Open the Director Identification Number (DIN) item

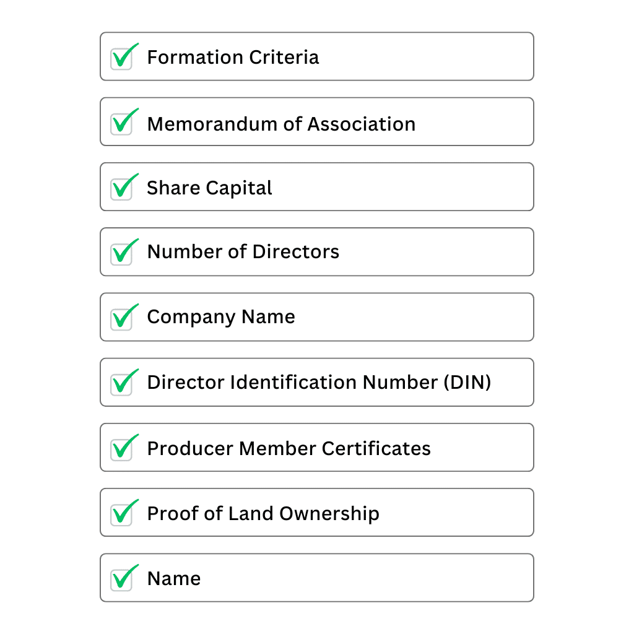click(319, 383)
